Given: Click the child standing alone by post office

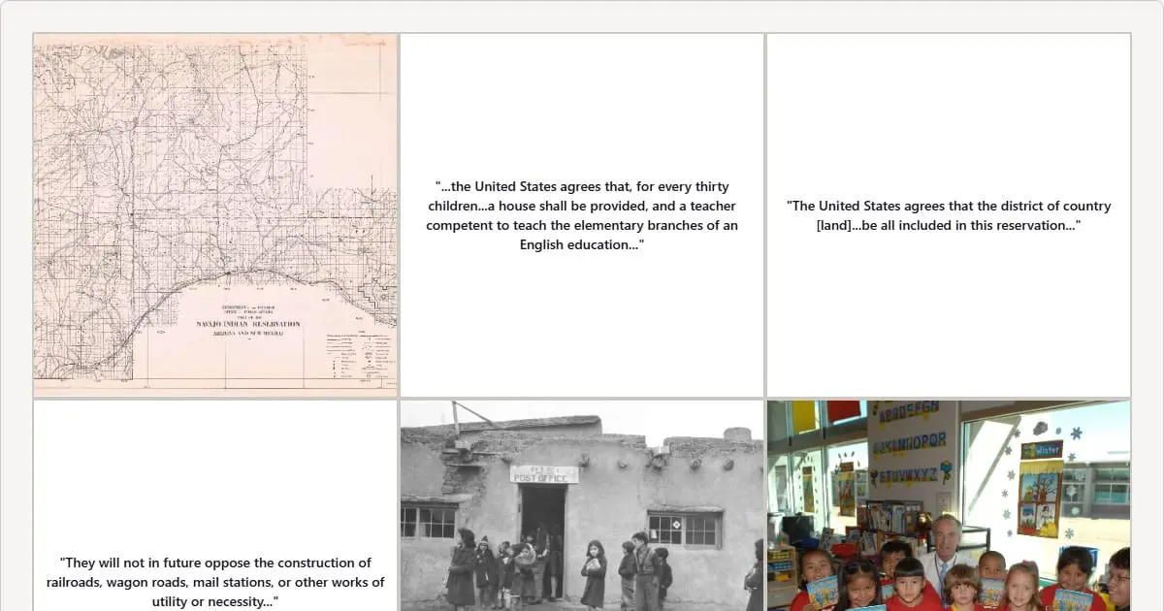Looking at the screenshot, I should coord(593,572).
